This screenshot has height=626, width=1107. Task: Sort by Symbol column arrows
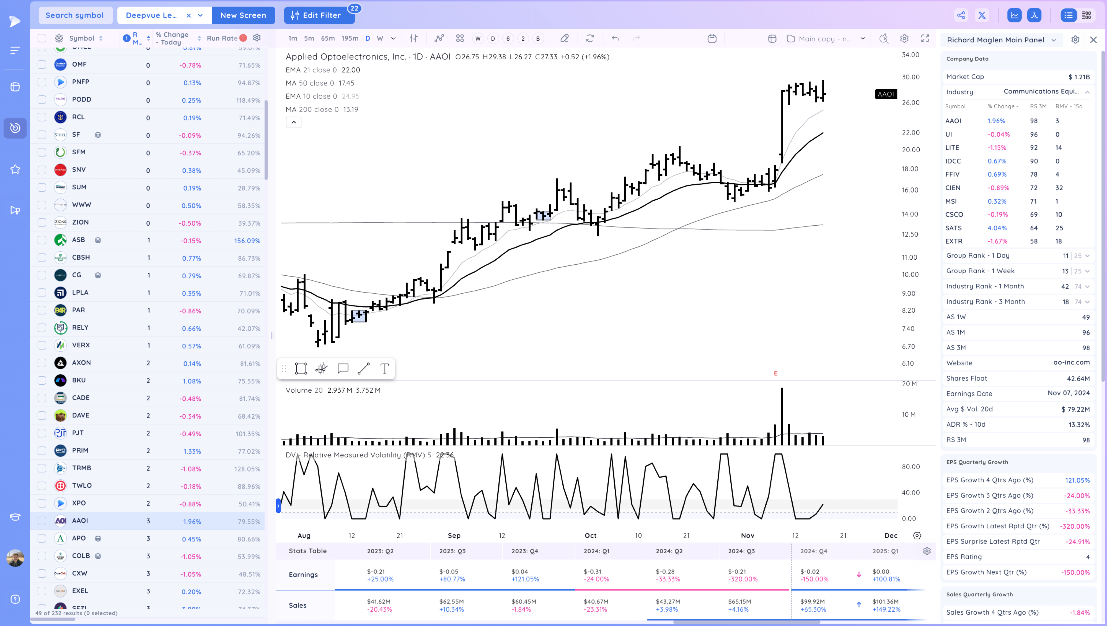101,38
